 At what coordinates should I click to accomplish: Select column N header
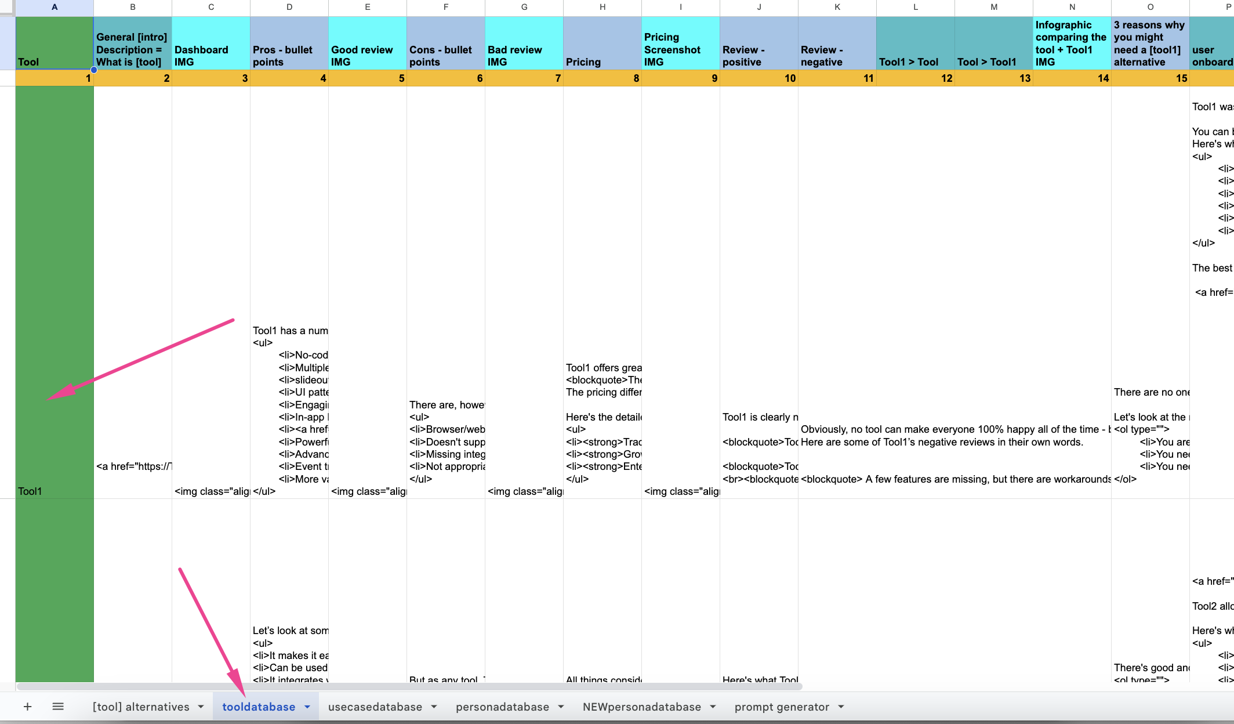coord(1072,8)
